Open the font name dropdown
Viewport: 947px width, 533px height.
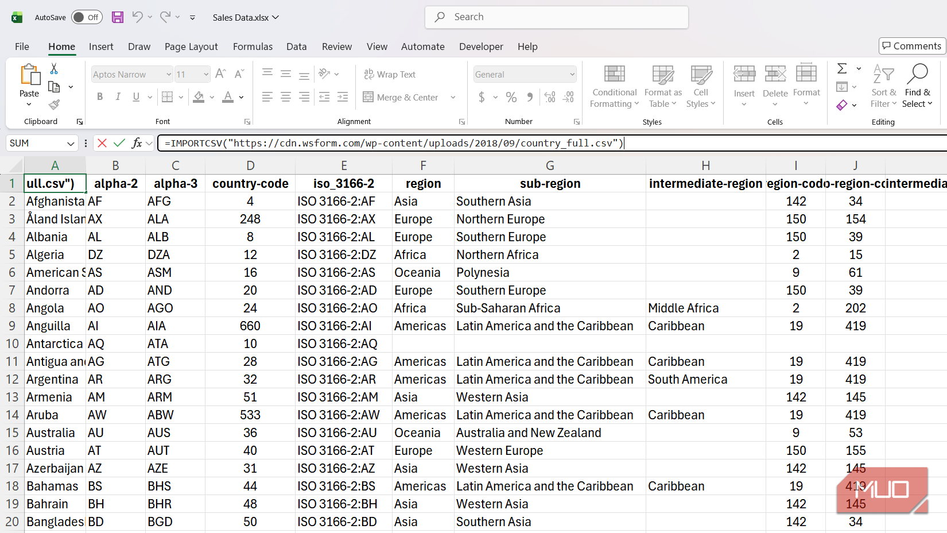tap(169, 74)
